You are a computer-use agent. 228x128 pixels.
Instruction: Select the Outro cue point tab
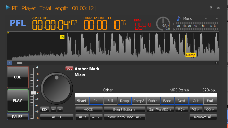[153, 101]
